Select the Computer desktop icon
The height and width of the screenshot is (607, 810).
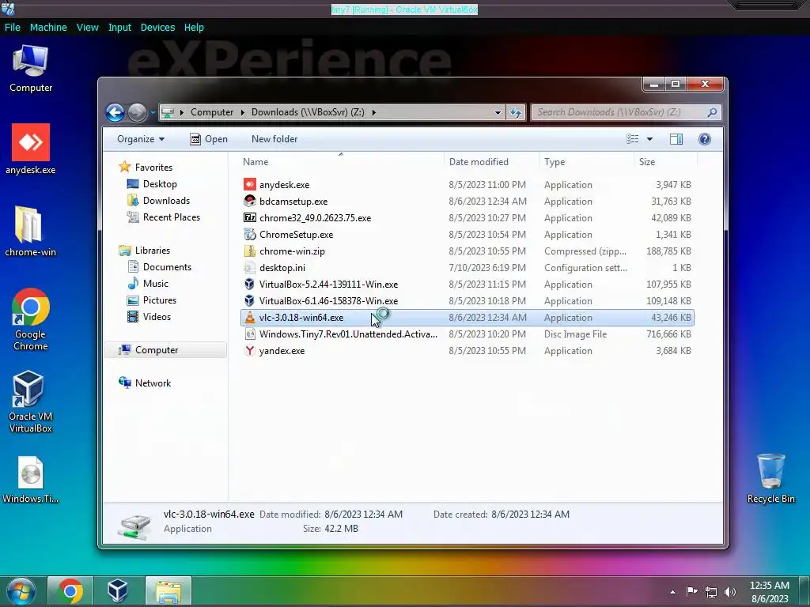[x=31, y=69]
